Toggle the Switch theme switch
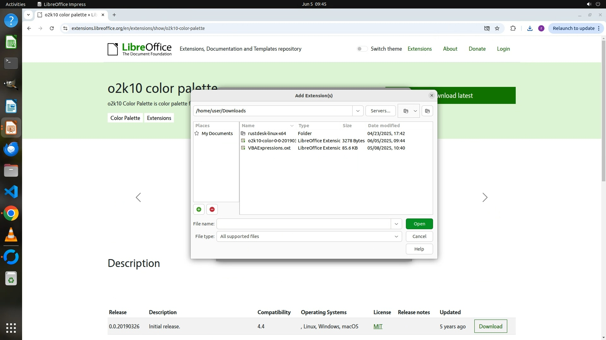The image size is (606, 340). coord(362,49)
